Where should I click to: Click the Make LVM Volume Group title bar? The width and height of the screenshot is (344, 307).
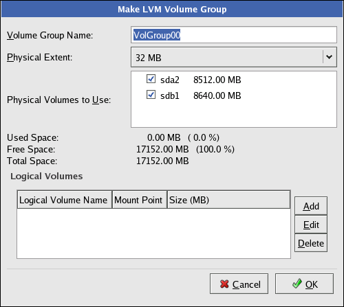pyautogui.click(x=172, y=9)
